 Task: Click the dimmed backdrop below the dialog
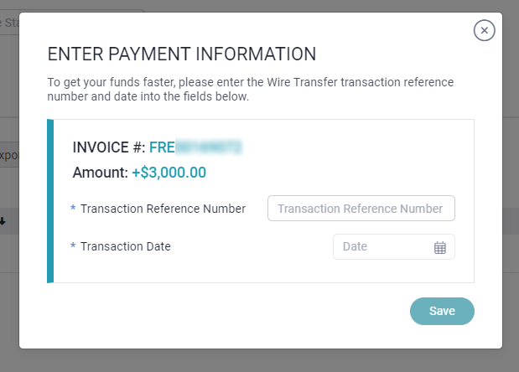pos(260,361)
